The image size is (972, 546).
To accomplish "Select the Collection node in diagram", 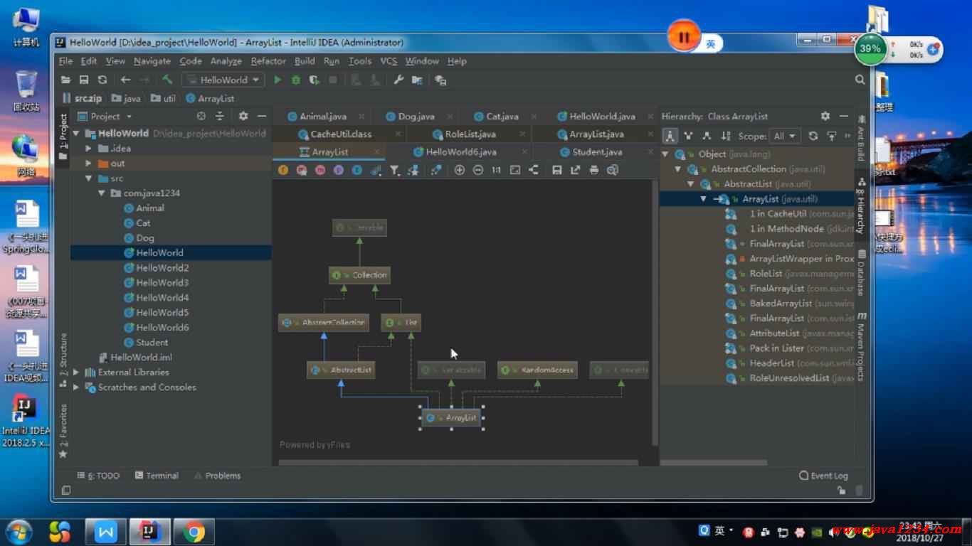I will [359, 275].
